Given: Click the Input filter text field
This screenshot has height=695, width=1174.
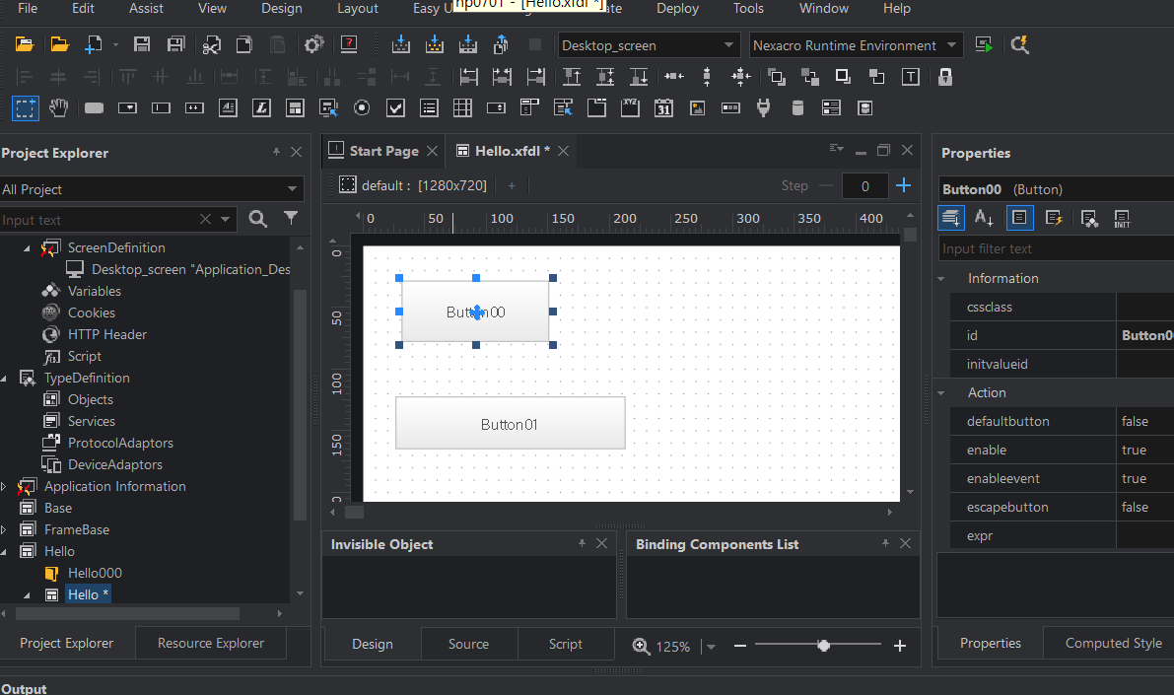Looking at the screenshot, I should (x=1056, y=248).
